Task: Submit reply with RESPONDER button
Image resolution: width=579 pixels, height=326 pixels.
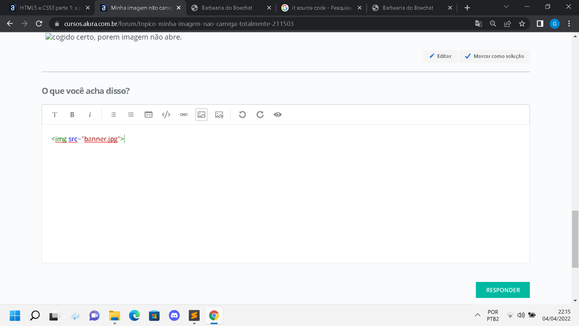Action: point(503,290)
